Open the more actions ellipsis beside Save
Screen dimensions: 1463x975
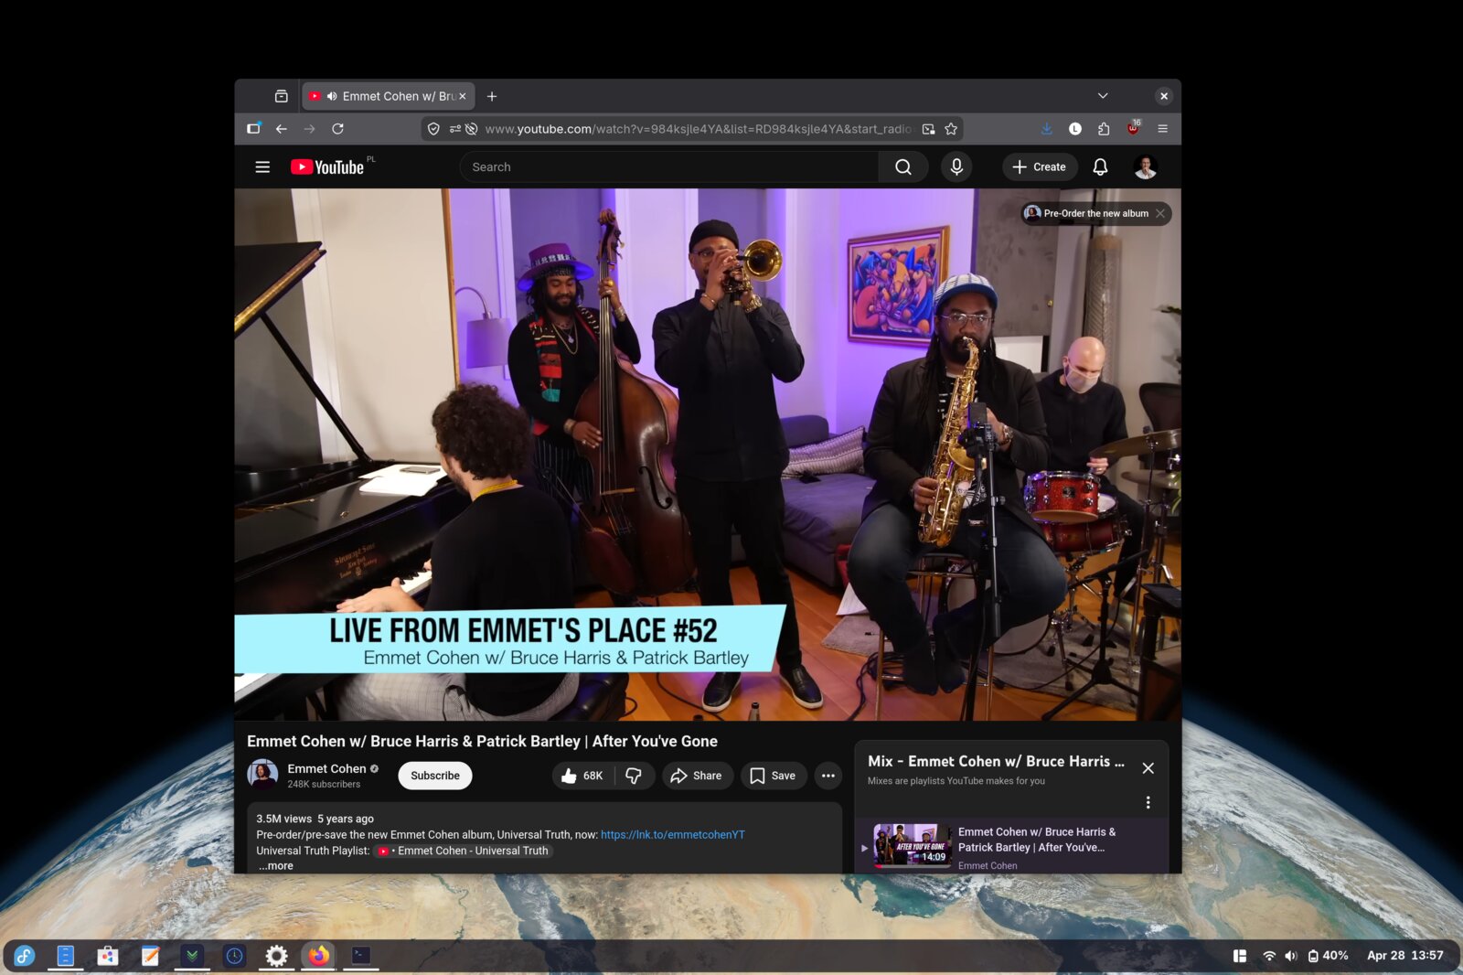click(x=828, y=776)
